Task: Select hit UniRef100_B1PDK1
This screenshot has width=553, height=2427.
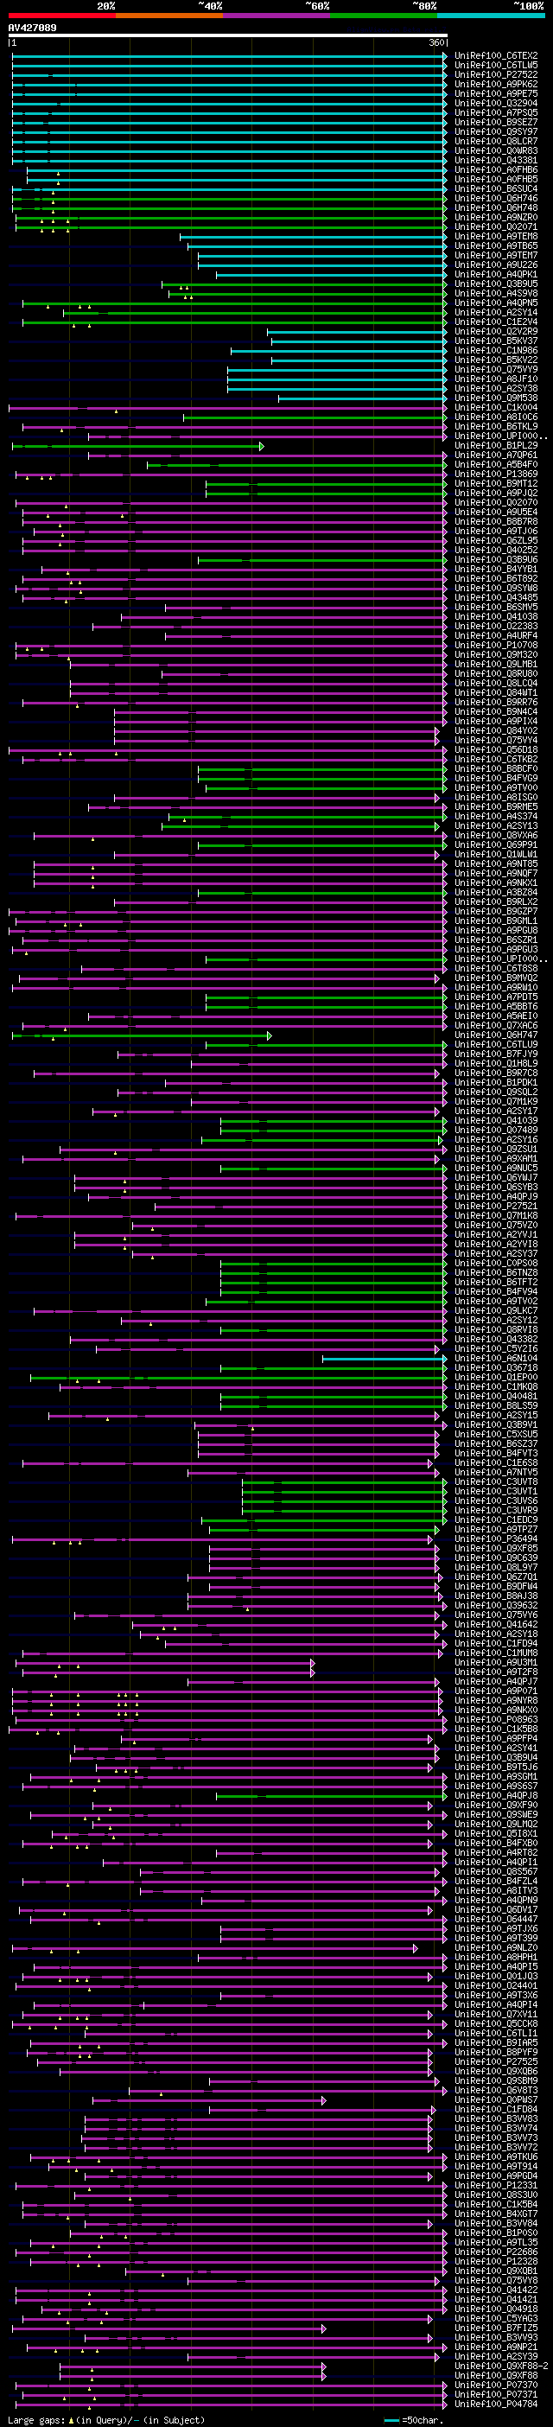Action: (497, 1082)
